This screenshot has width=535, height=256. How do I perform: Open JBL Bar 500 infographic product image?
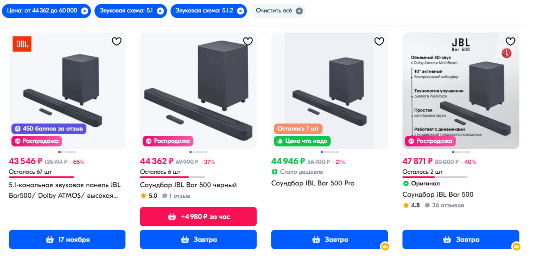461,88
